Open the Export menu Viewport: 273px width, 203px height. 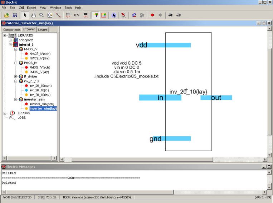31,7
